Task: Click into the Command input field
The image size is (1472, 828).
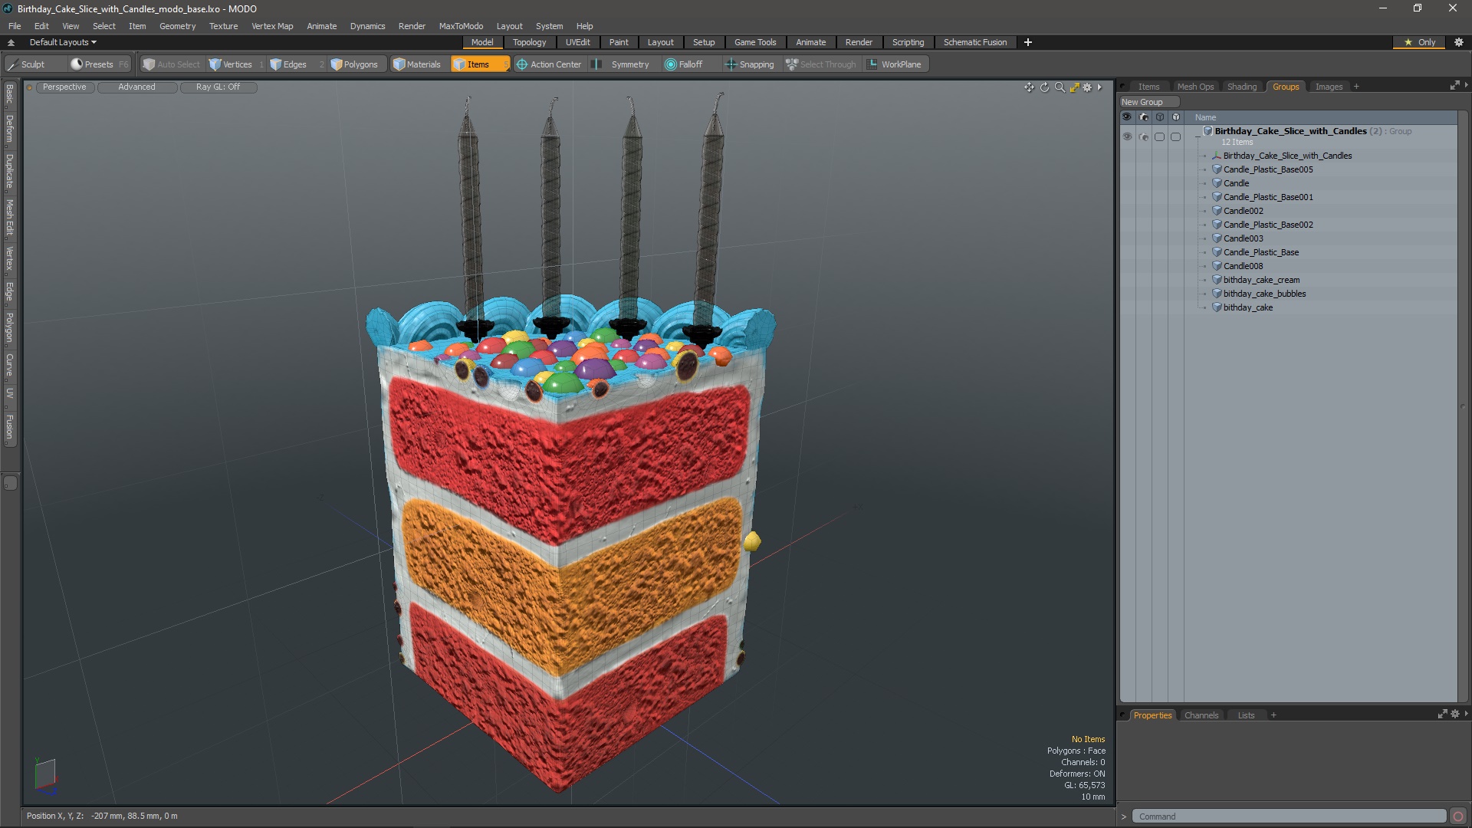Action: click(x=1290, y=816)
